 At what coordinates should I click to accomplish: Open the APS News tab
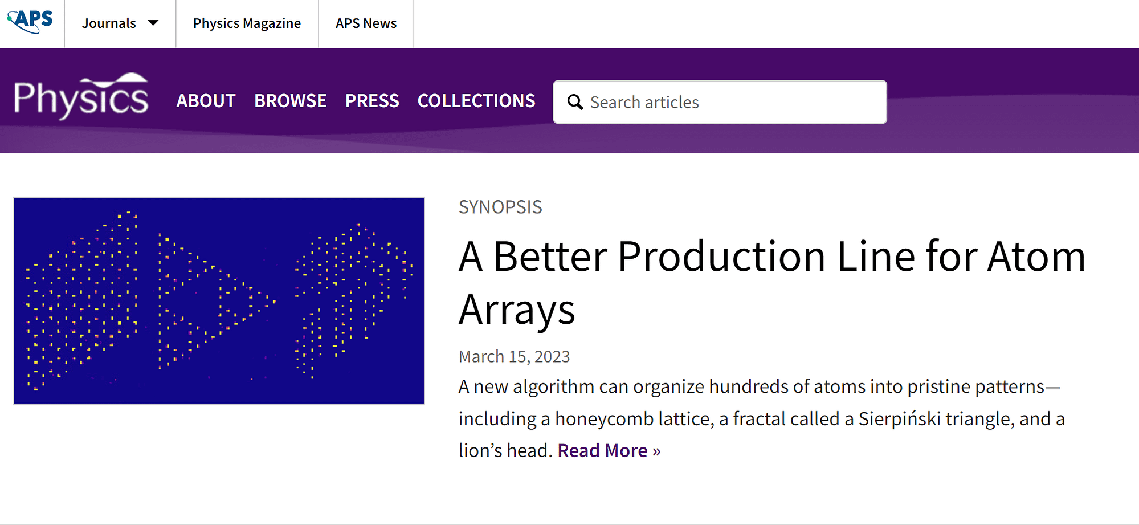pyautogui.click(x=366, y=23)
